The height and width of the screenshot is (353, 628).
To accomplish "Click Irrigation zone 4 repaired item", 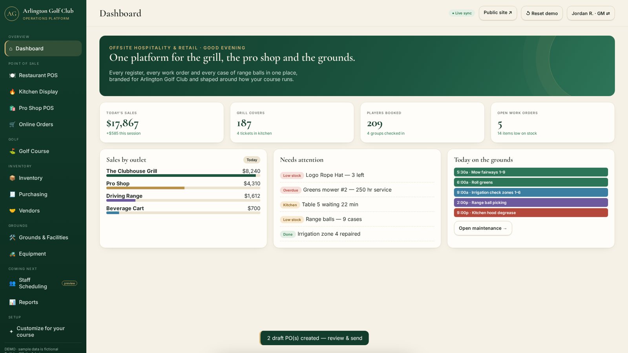I will (357, 234).
